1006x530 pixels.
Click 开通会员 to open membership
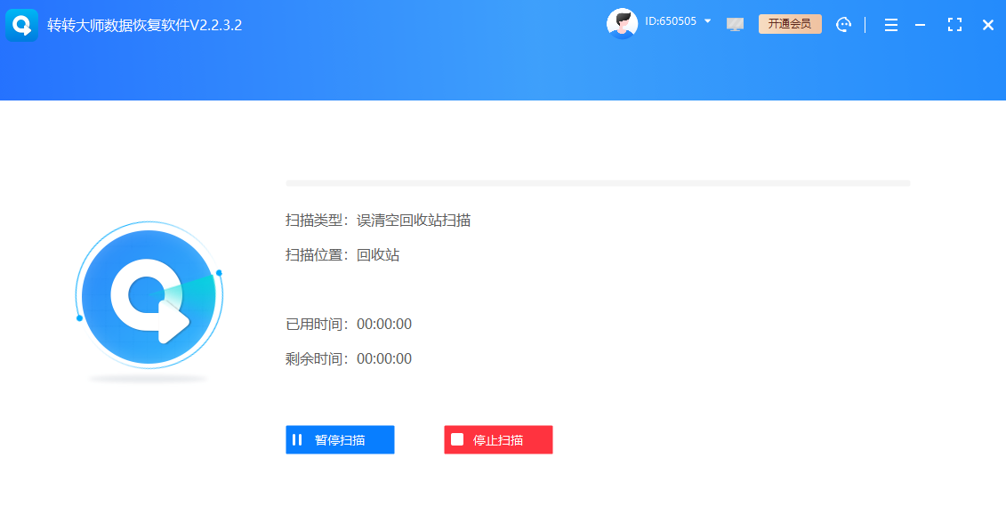[x=790, y=24]
